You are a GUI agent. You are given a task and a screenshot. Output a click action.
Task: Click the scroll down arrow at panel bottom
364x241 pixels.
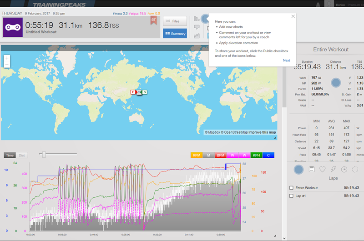(284, 238)
